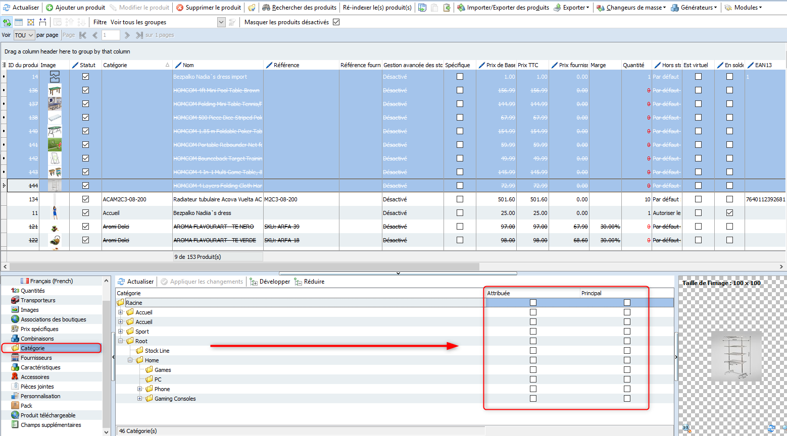Click the page number input field
Image resolution: width=787 pixels, height=436 pixels.
(111, 35)
